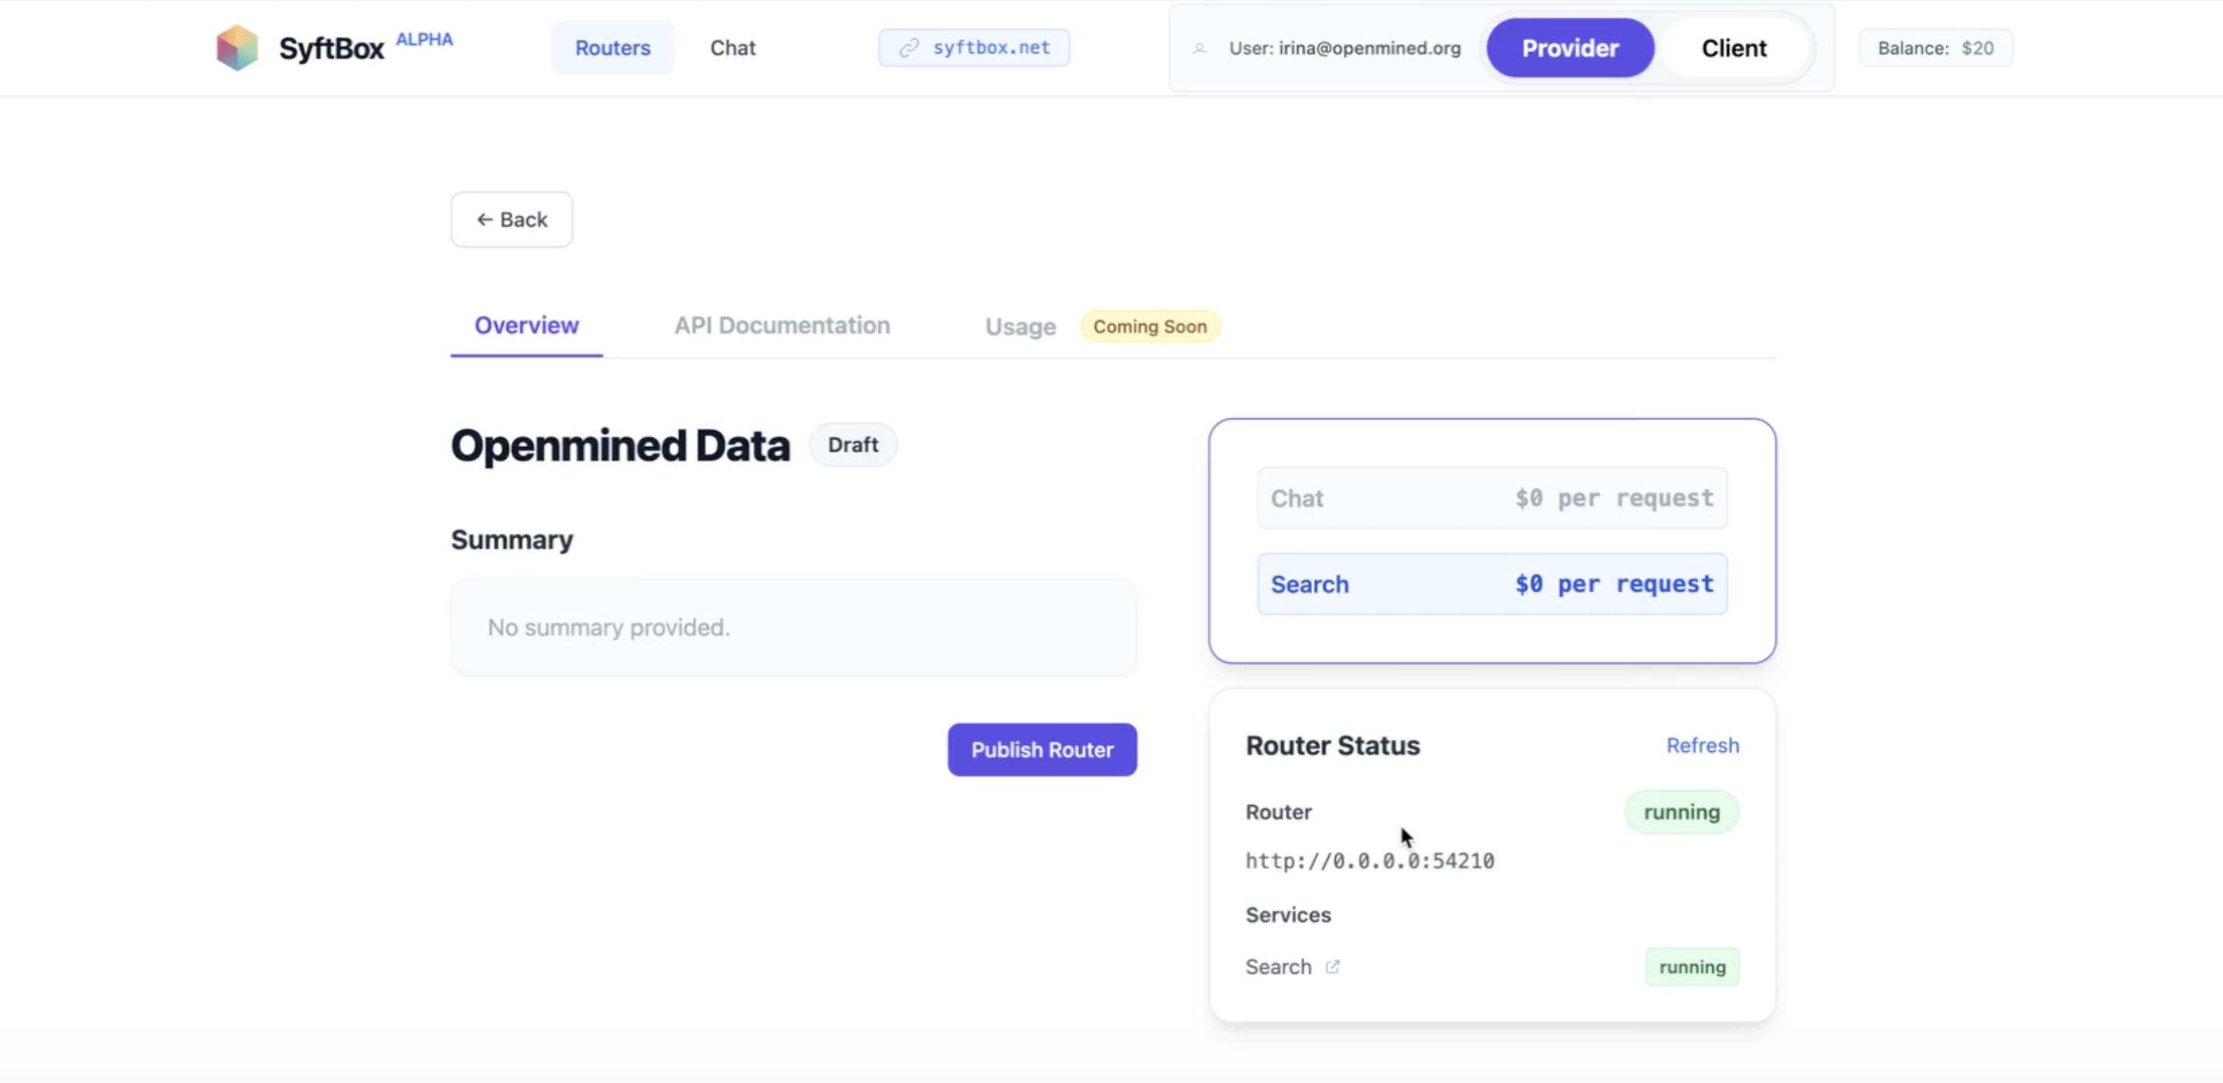The width and height of the screenshot is (2223, 1083).
Task: Refresh the Router Status
Action: pyautogui.click(x=1701, y=745)
